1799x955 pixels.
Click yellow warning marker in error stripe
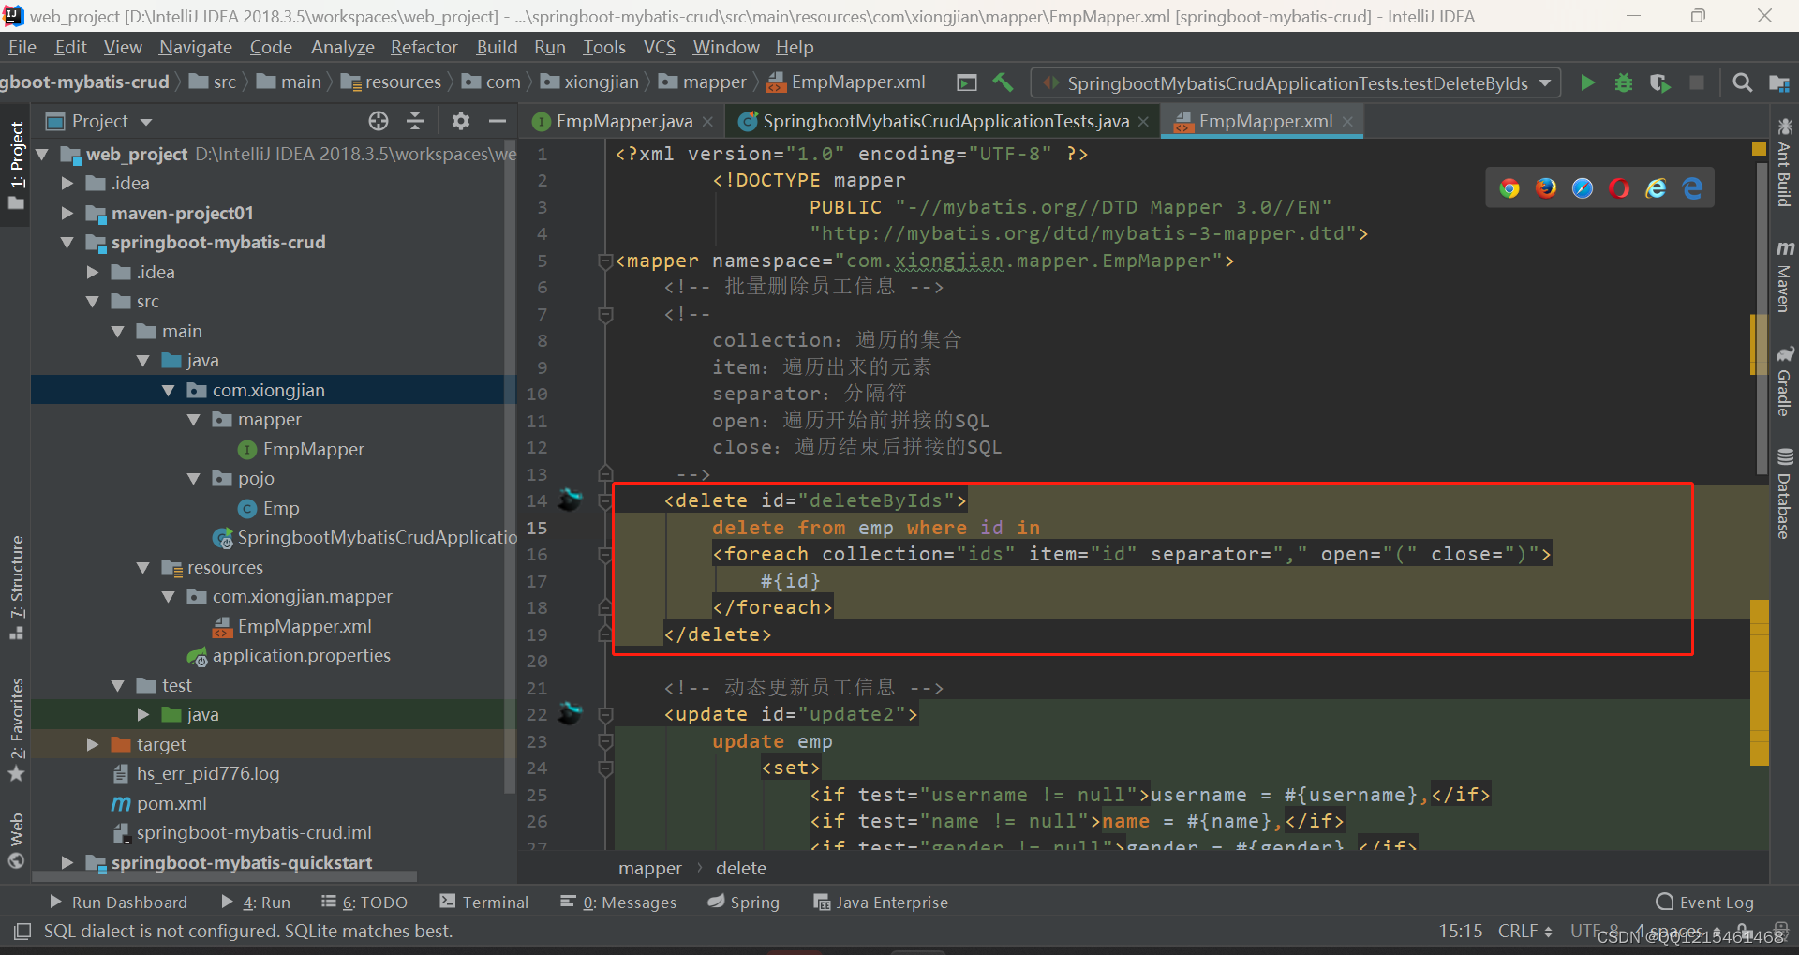coord(1759,148)
